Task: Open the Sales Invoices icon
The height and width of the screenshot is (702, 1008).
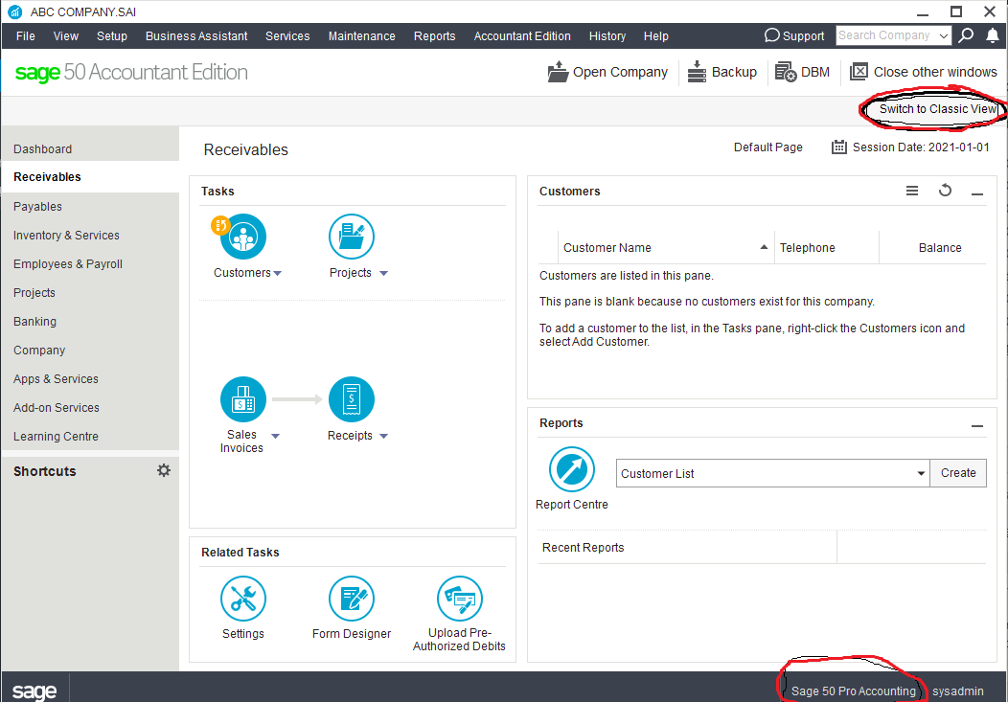Action: coord(243,399)
